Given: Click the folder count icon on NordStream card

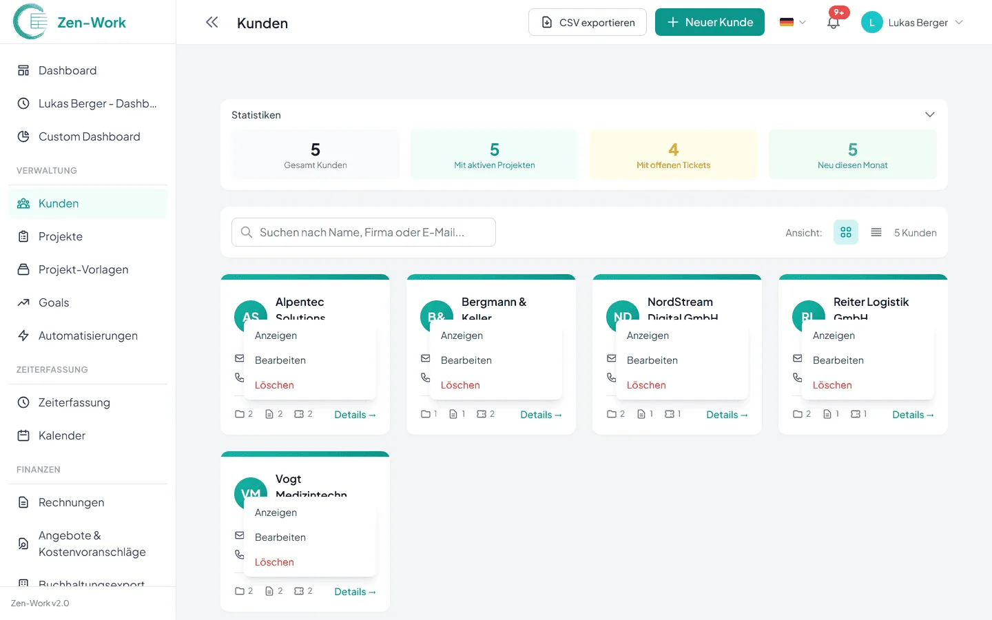Looking at the screenshot, I should [x=612, y=414].
